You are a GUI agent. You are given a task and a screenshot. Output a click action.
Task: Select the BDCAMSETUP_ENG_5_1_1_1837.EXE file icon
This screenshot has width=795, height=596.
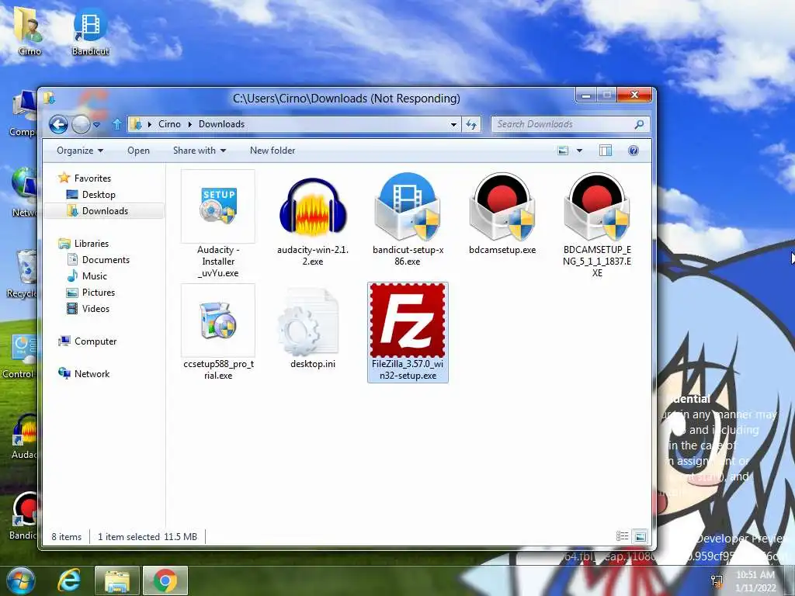(x=597, y=206)
